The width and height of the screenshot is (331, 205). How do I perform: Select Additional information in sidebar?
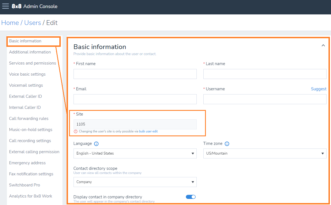click(x=30, y=52)
